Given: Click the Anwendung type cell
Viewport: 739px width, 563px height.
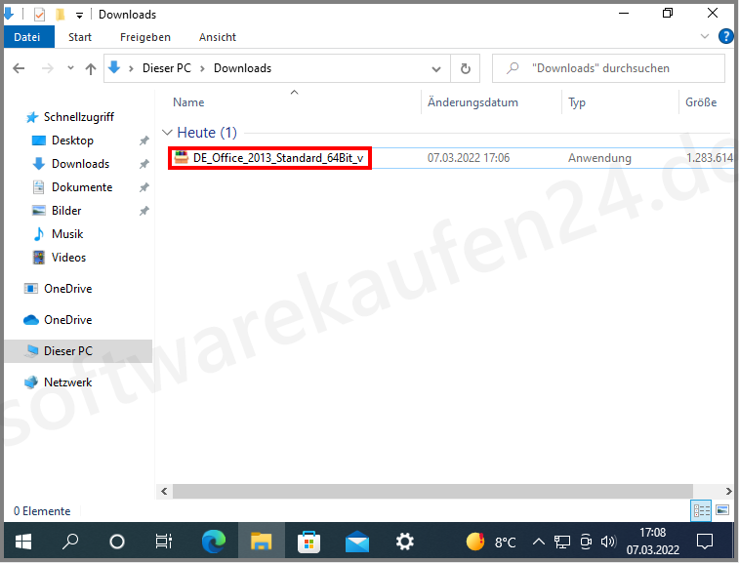Looking at the screenshot, I should pos(599,158).
